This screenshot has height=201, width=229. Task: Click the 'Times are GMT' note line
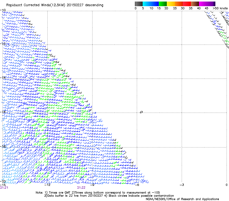pos(98,193)
